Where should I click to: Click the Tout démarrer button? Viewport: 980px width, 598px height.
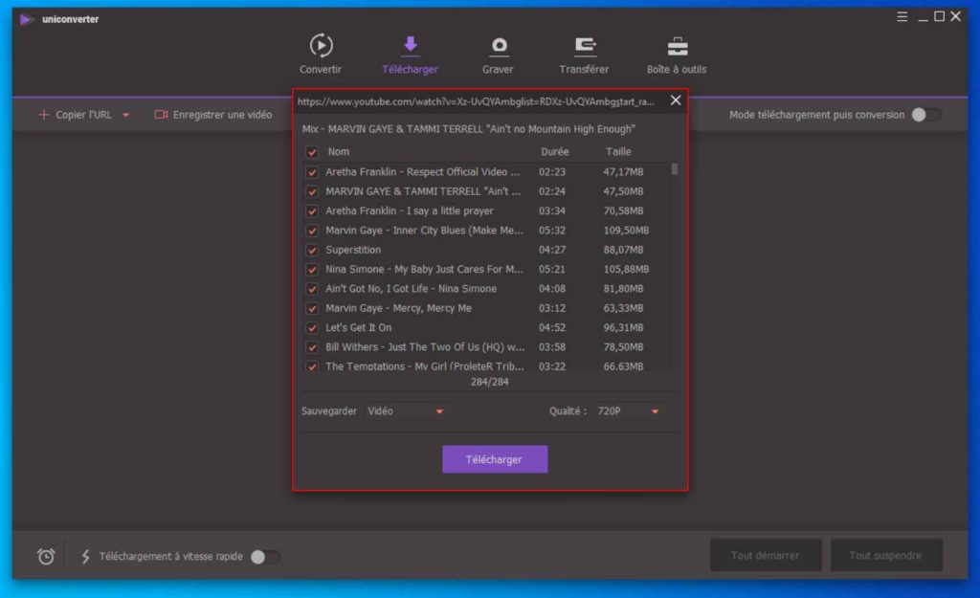pyautogui.click(x=766, y=555)
